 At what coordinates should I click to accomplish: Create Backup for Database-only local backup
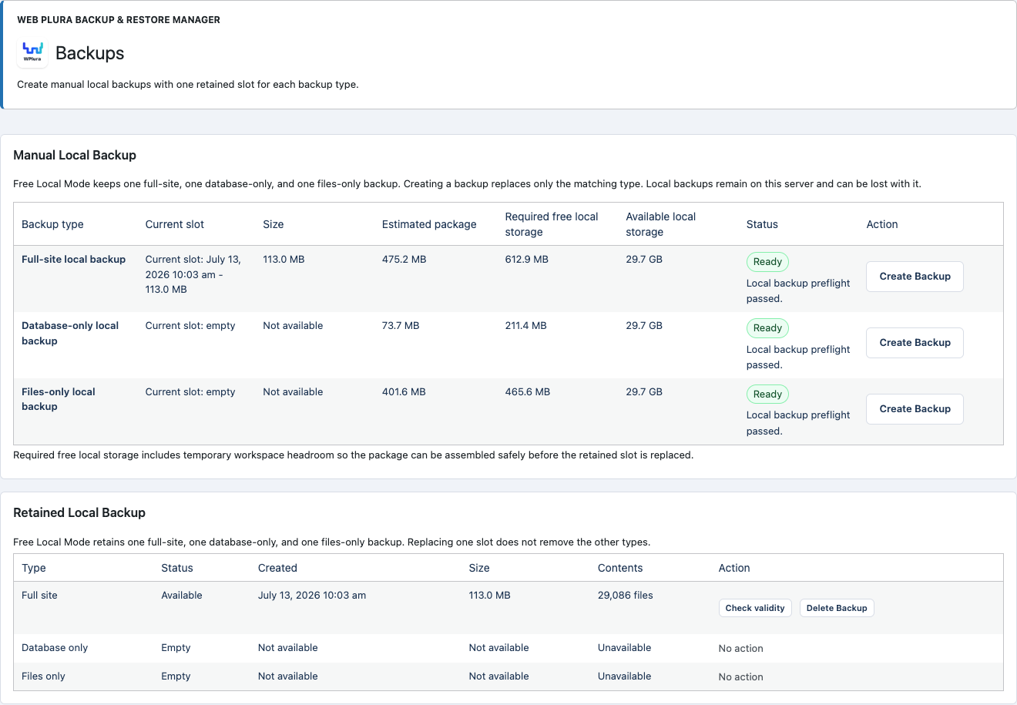(x=915, y=343)
